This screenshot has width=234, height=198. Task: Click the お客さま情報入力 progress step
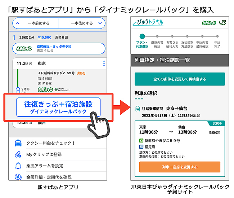[172, 43]
